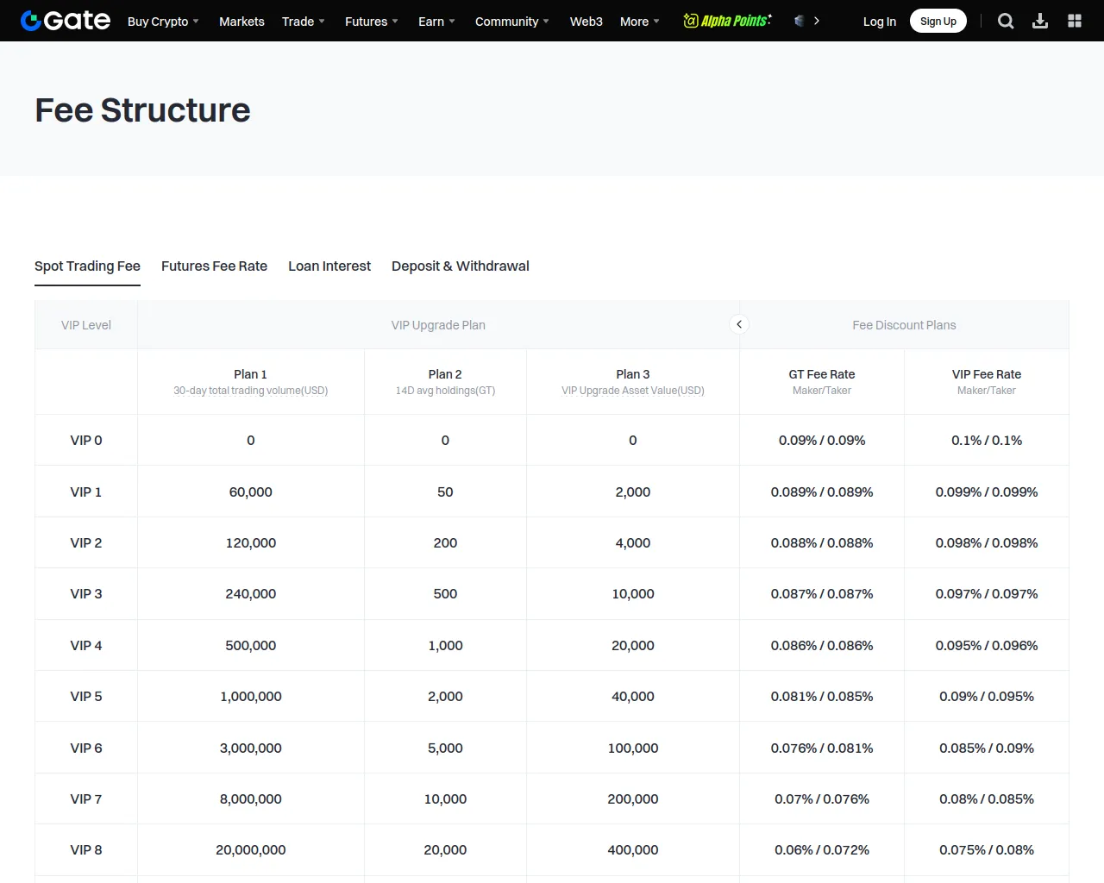Click the Plan 1 column heading
1104x883 pixels.
251,374
